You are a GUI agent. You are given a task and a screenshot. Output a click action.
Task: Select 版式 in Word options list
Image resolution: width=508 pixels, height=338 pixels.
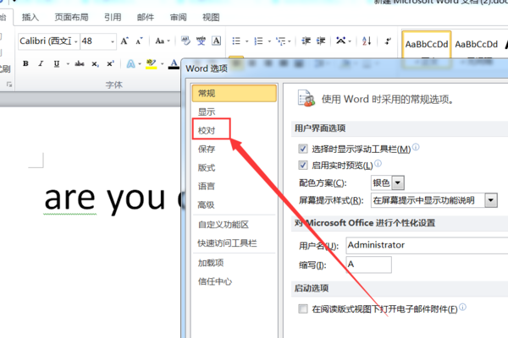[x=235, y=167]
